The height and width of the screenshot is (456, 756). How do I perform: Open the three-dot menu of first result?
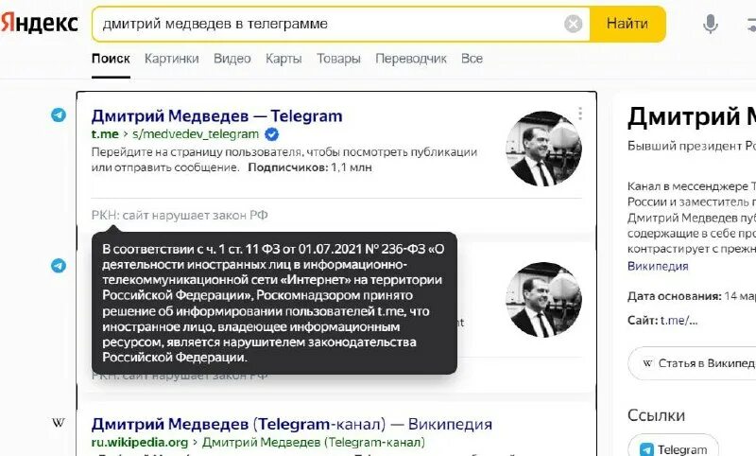(580, 114)
